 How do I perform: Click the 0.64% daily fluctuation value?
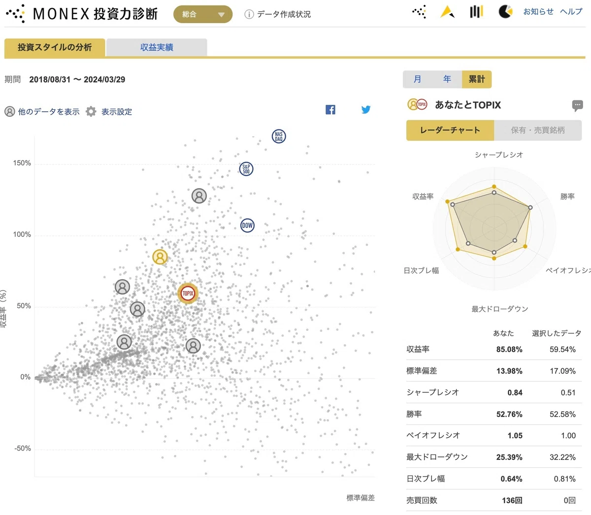click(x=512, y=479)
